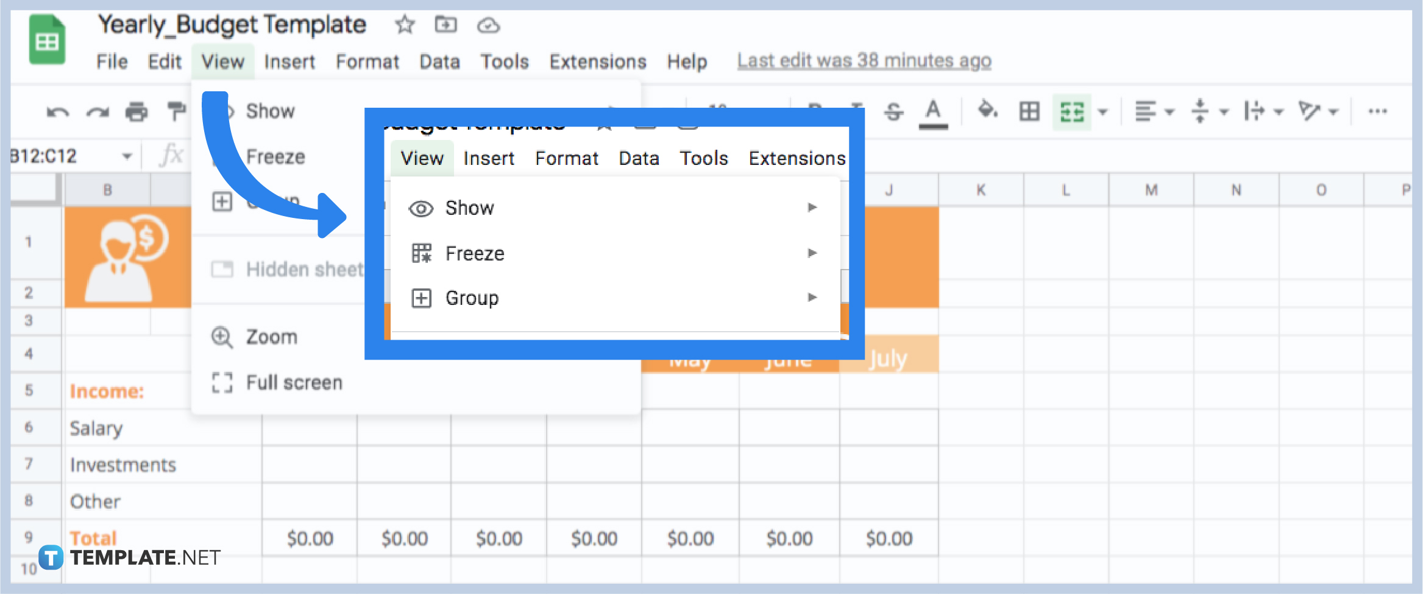Screen dimensions: 1423x594
Task: Expand the Freeze submenu arrow
Action: (x=812, y=253)
